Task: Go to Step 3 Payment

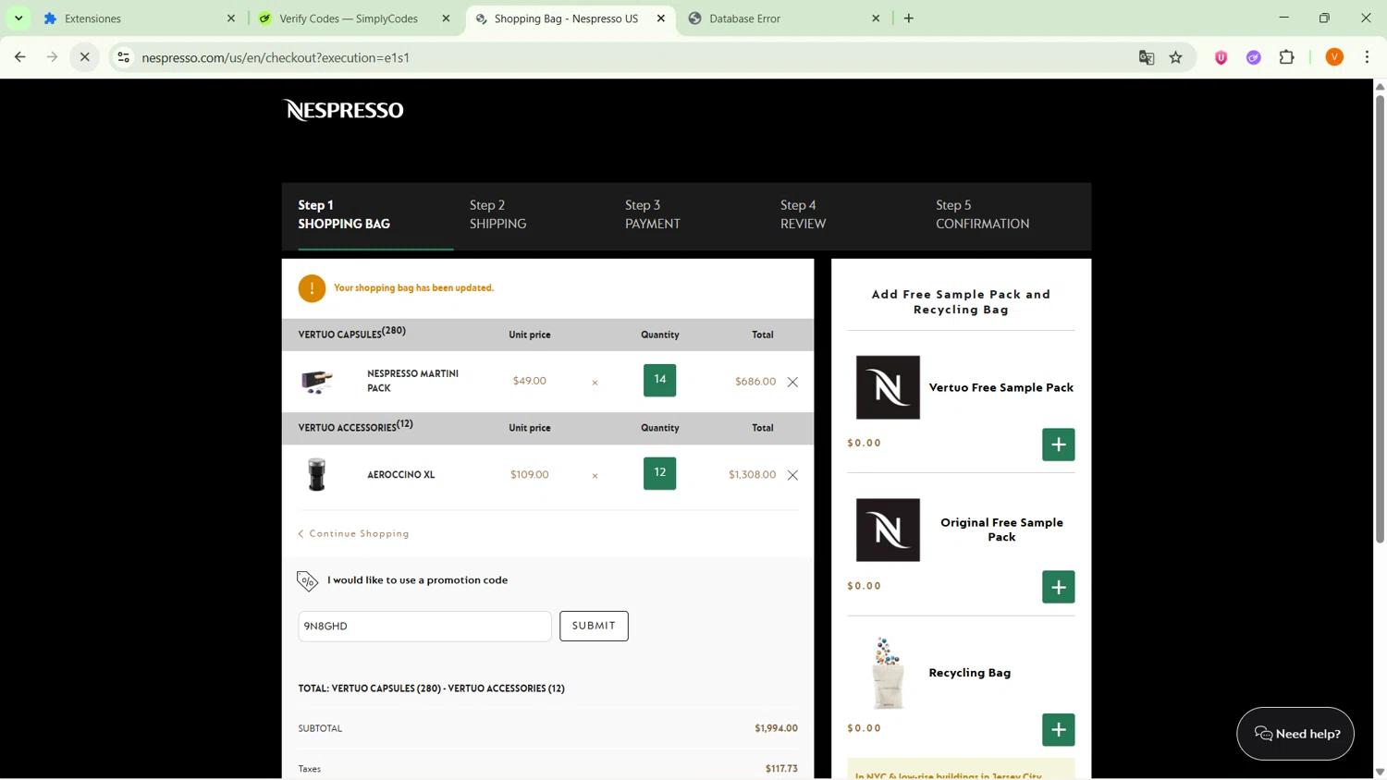Action: pos(652,214)
